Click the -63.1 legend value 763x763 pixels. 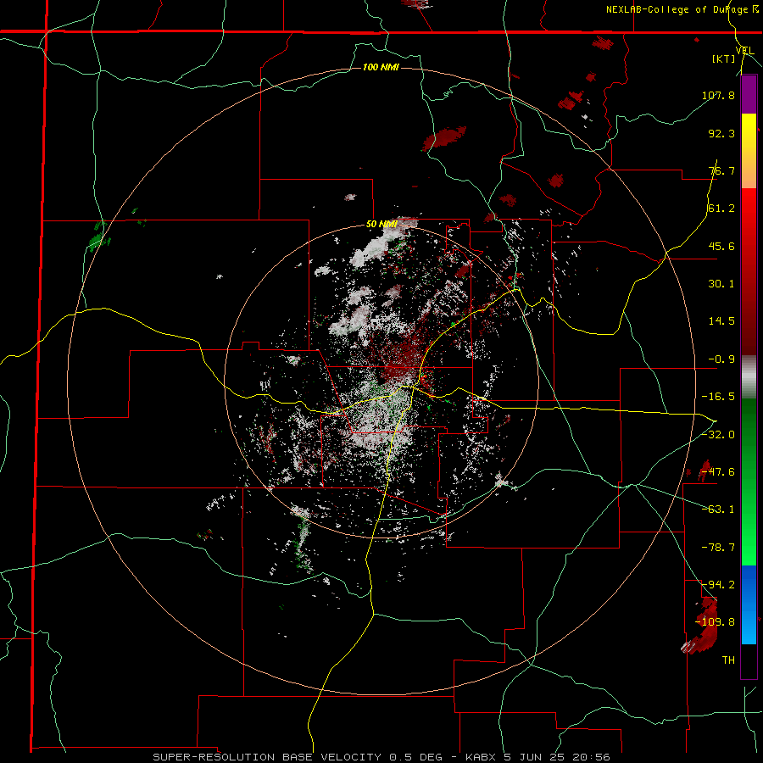[718, 510]
